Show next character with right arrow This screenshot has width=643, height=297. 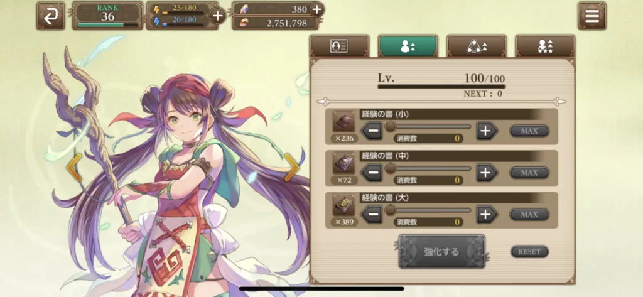(293, 168)
